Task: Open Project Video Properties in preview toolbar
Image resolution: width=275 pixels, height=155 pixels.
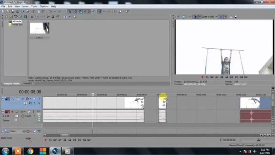Action: (177, 17)
